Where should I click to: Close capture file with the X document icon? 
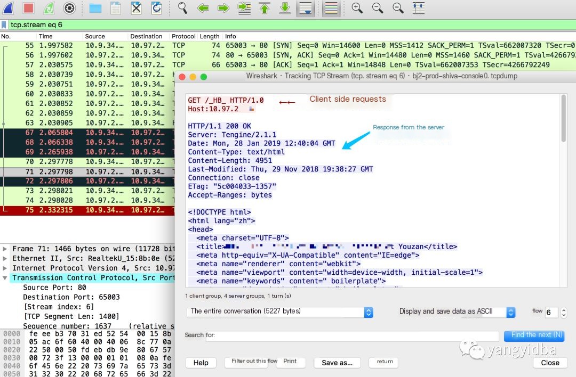(x=137, y=7)
